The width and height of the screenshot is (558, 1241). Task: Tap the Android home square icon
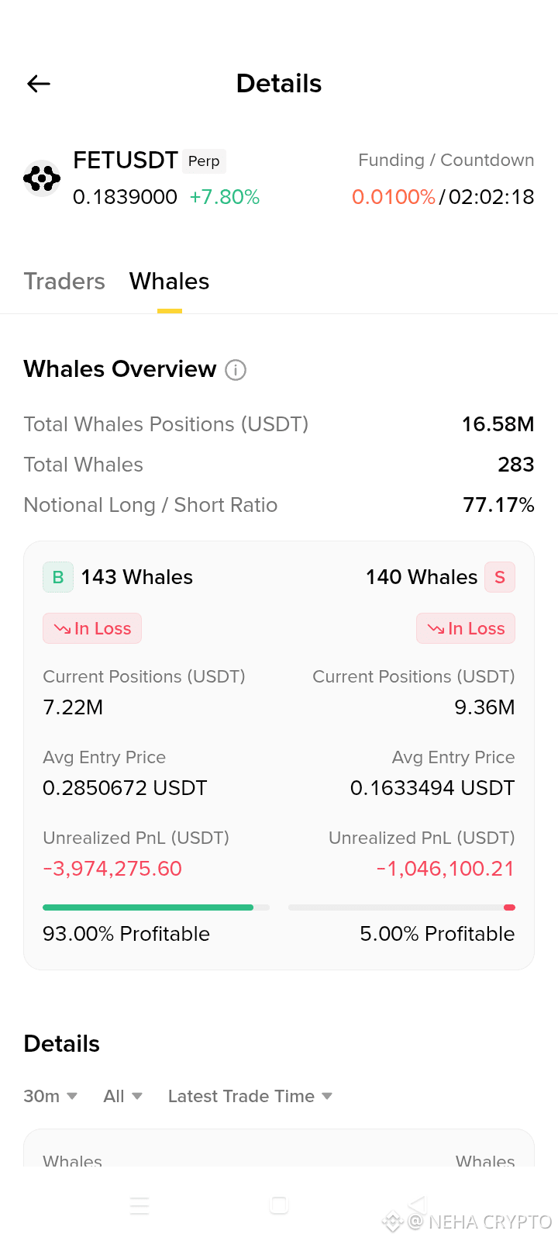[279, 1205]
